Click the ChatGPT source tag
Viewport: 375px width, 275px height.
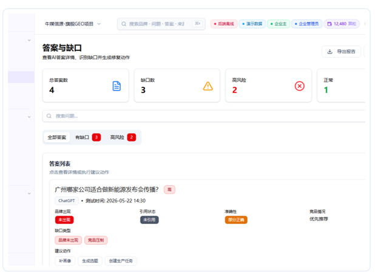click(x=67, y=200)
